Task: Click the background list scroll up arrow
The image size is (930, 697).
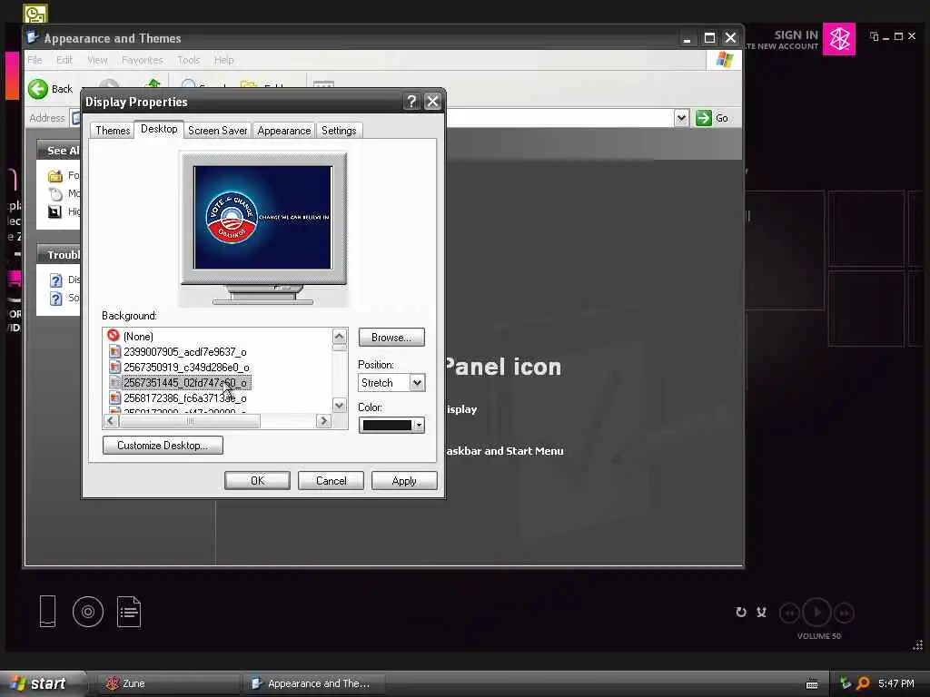Action: coord(340,337)
